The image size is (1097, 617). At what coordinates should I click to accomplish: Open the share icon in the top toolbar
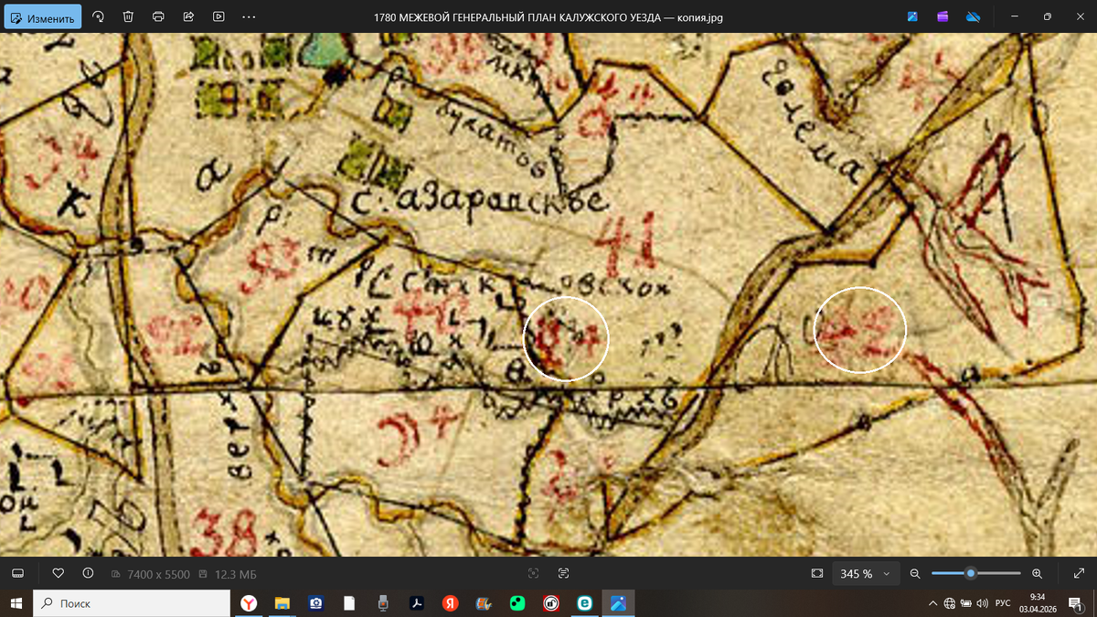pyautogui.click(x=188, y=16)
